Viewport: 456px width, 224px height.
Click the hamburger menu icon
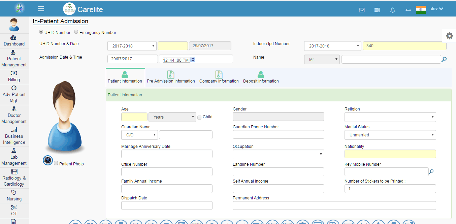[x=41, y=9]
